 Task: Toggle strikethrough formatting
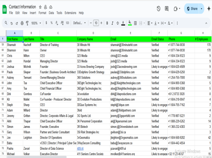click(x=117, y=23)
